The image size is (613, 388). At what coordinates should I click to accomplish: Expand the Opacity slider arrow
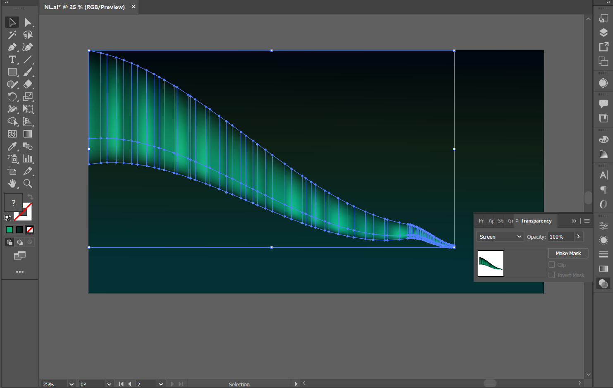[578, 237]
